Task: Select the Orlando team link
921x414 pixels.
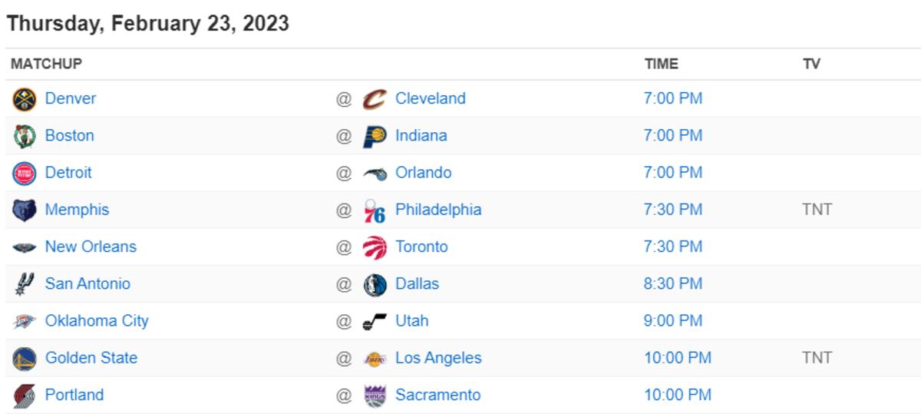Action: 423,173
